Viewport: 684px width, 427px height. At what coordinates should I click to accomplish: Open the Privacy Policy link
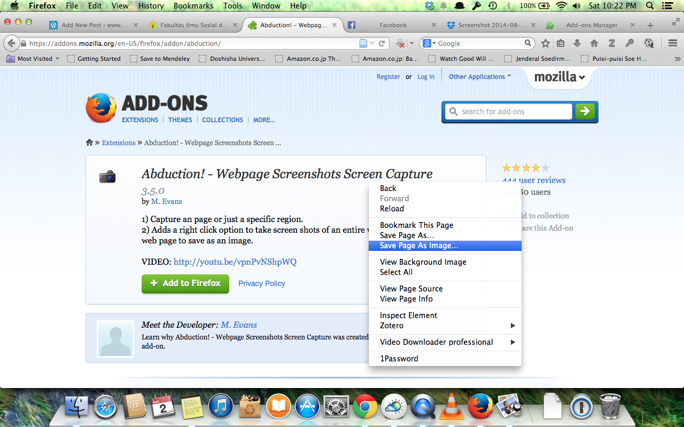(x=261, y=283)
